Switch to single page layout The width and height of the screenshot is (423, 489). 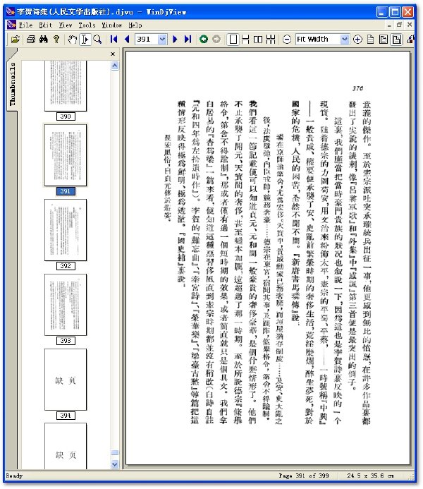[233, 40]
